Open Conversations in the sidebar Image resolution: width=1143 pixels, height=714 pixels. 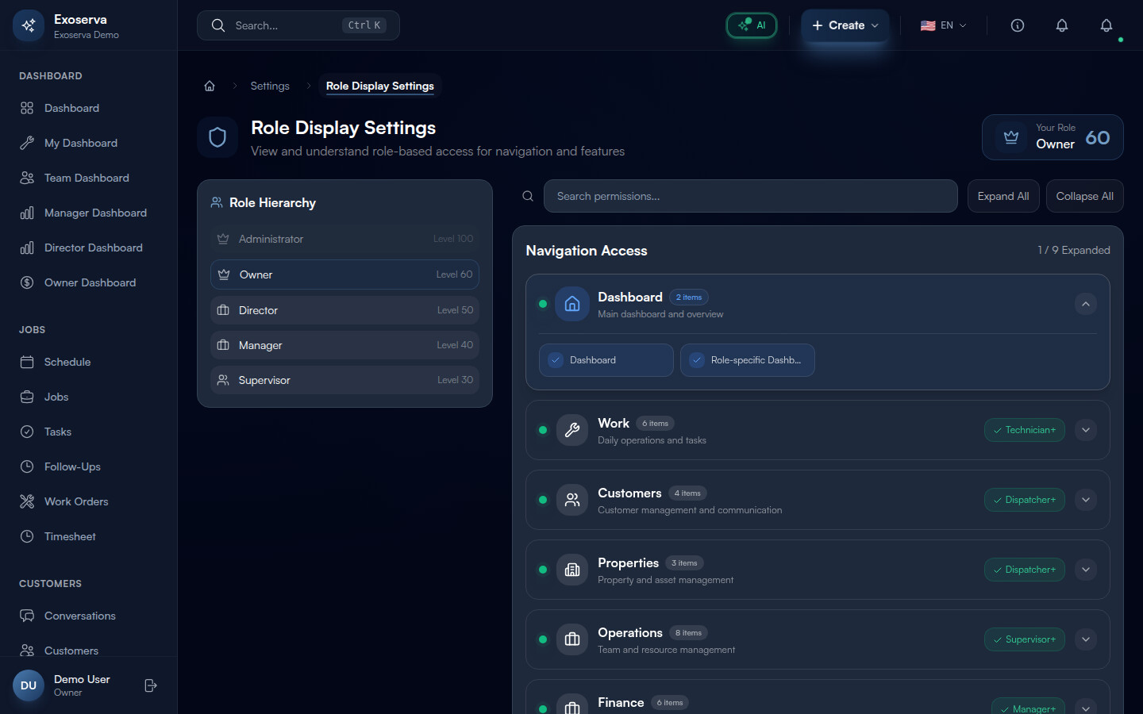tap(79, 616)
